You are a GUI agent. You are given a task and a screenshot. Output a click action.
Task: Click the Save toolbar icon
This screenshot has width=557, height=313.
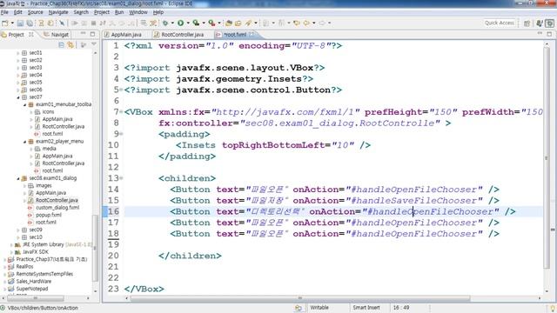(x=20, y=23)
